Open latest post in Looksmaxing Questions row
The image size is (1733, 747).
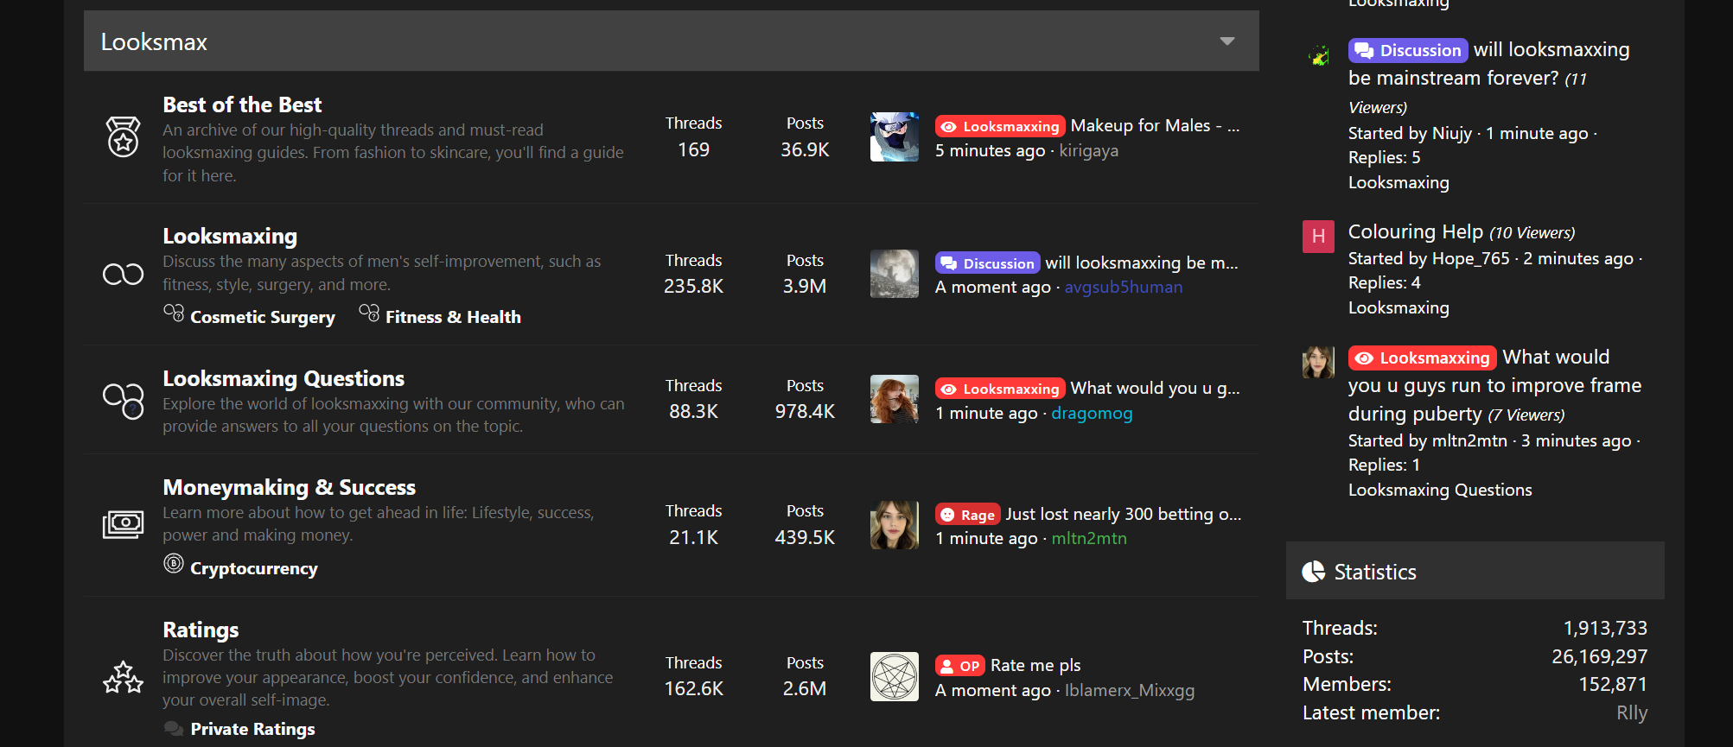point(1155,388)
